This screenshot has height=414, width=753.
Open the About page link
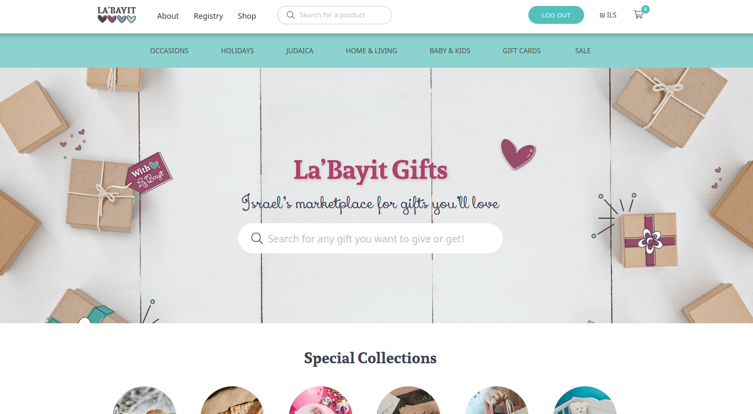tap(168, 16)
